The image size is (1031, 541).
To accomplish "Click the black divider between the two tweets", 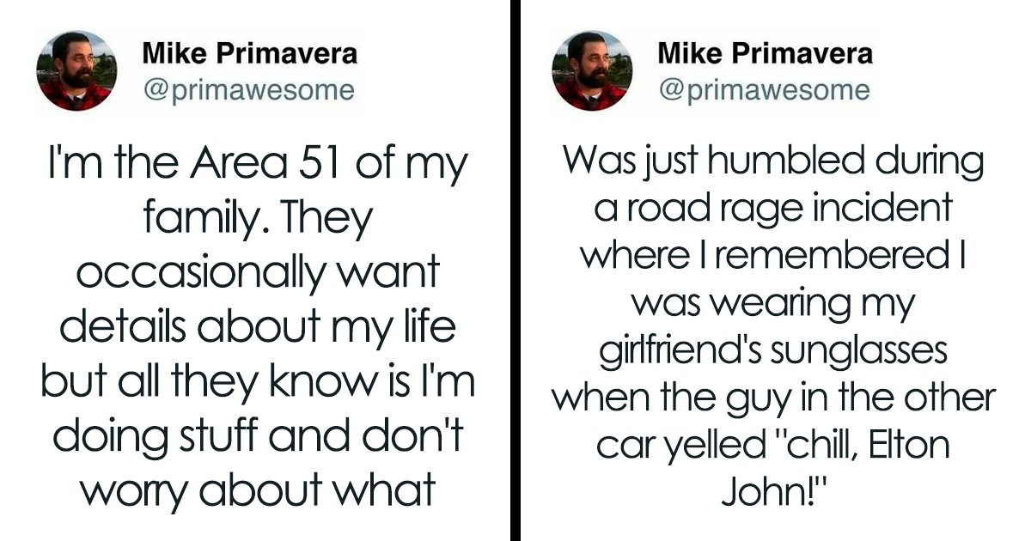I will coord(515,270).
